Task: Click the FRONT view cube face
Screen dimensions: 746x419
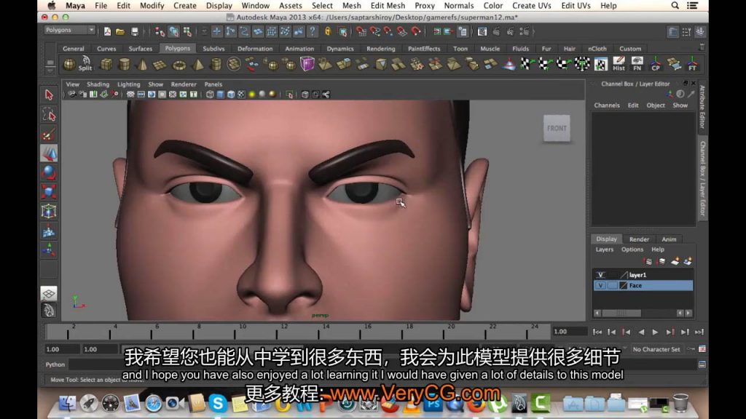Action: 557,128
